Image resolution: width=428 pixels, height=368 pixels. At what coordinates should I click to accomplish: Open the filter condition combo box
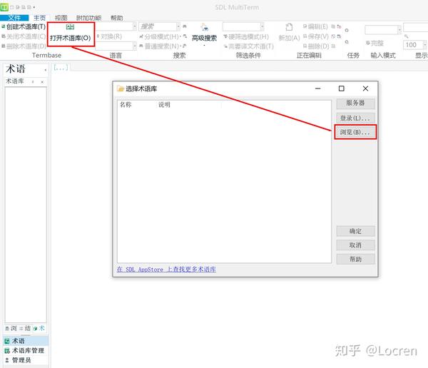click(x=243, y=26)
